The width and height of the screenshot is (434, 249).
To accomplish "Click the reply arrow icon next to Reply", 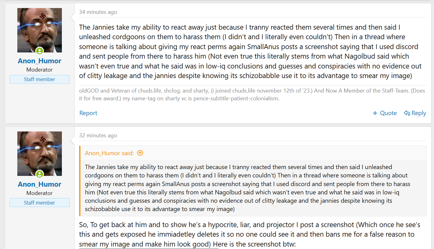I will tap(407, 113).
